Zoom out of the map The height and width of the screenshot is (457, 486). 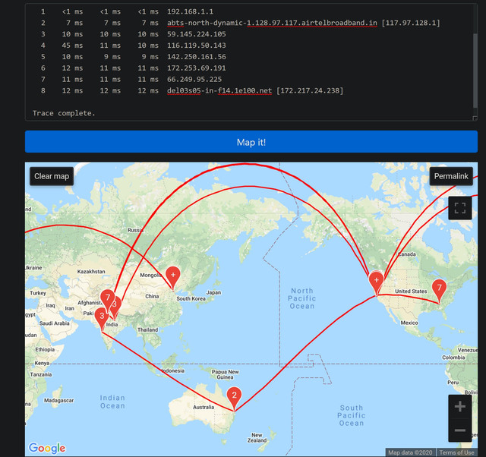[x=459, y=430]
